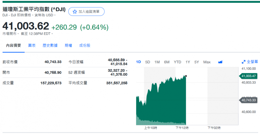Click the latest price dot on chart
This screenshot has height=135, width=260.
tap(186, 76)
